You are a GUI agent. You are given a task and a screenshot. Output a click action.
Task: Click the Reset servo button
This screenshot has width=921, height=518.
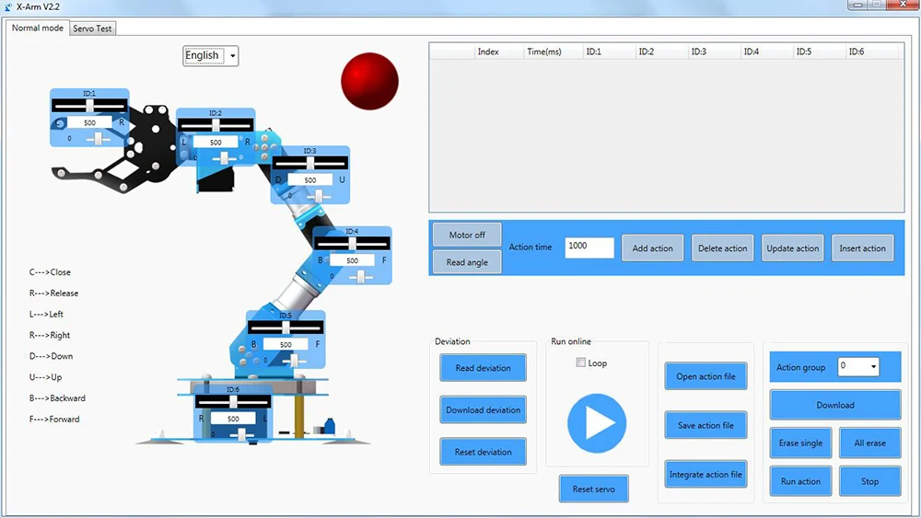[x=594, y=489]
